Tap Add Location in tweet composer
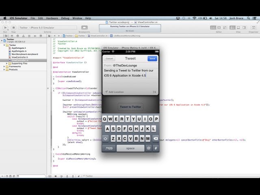This screenshot has height=195, width=260. (x=115, y=92)
